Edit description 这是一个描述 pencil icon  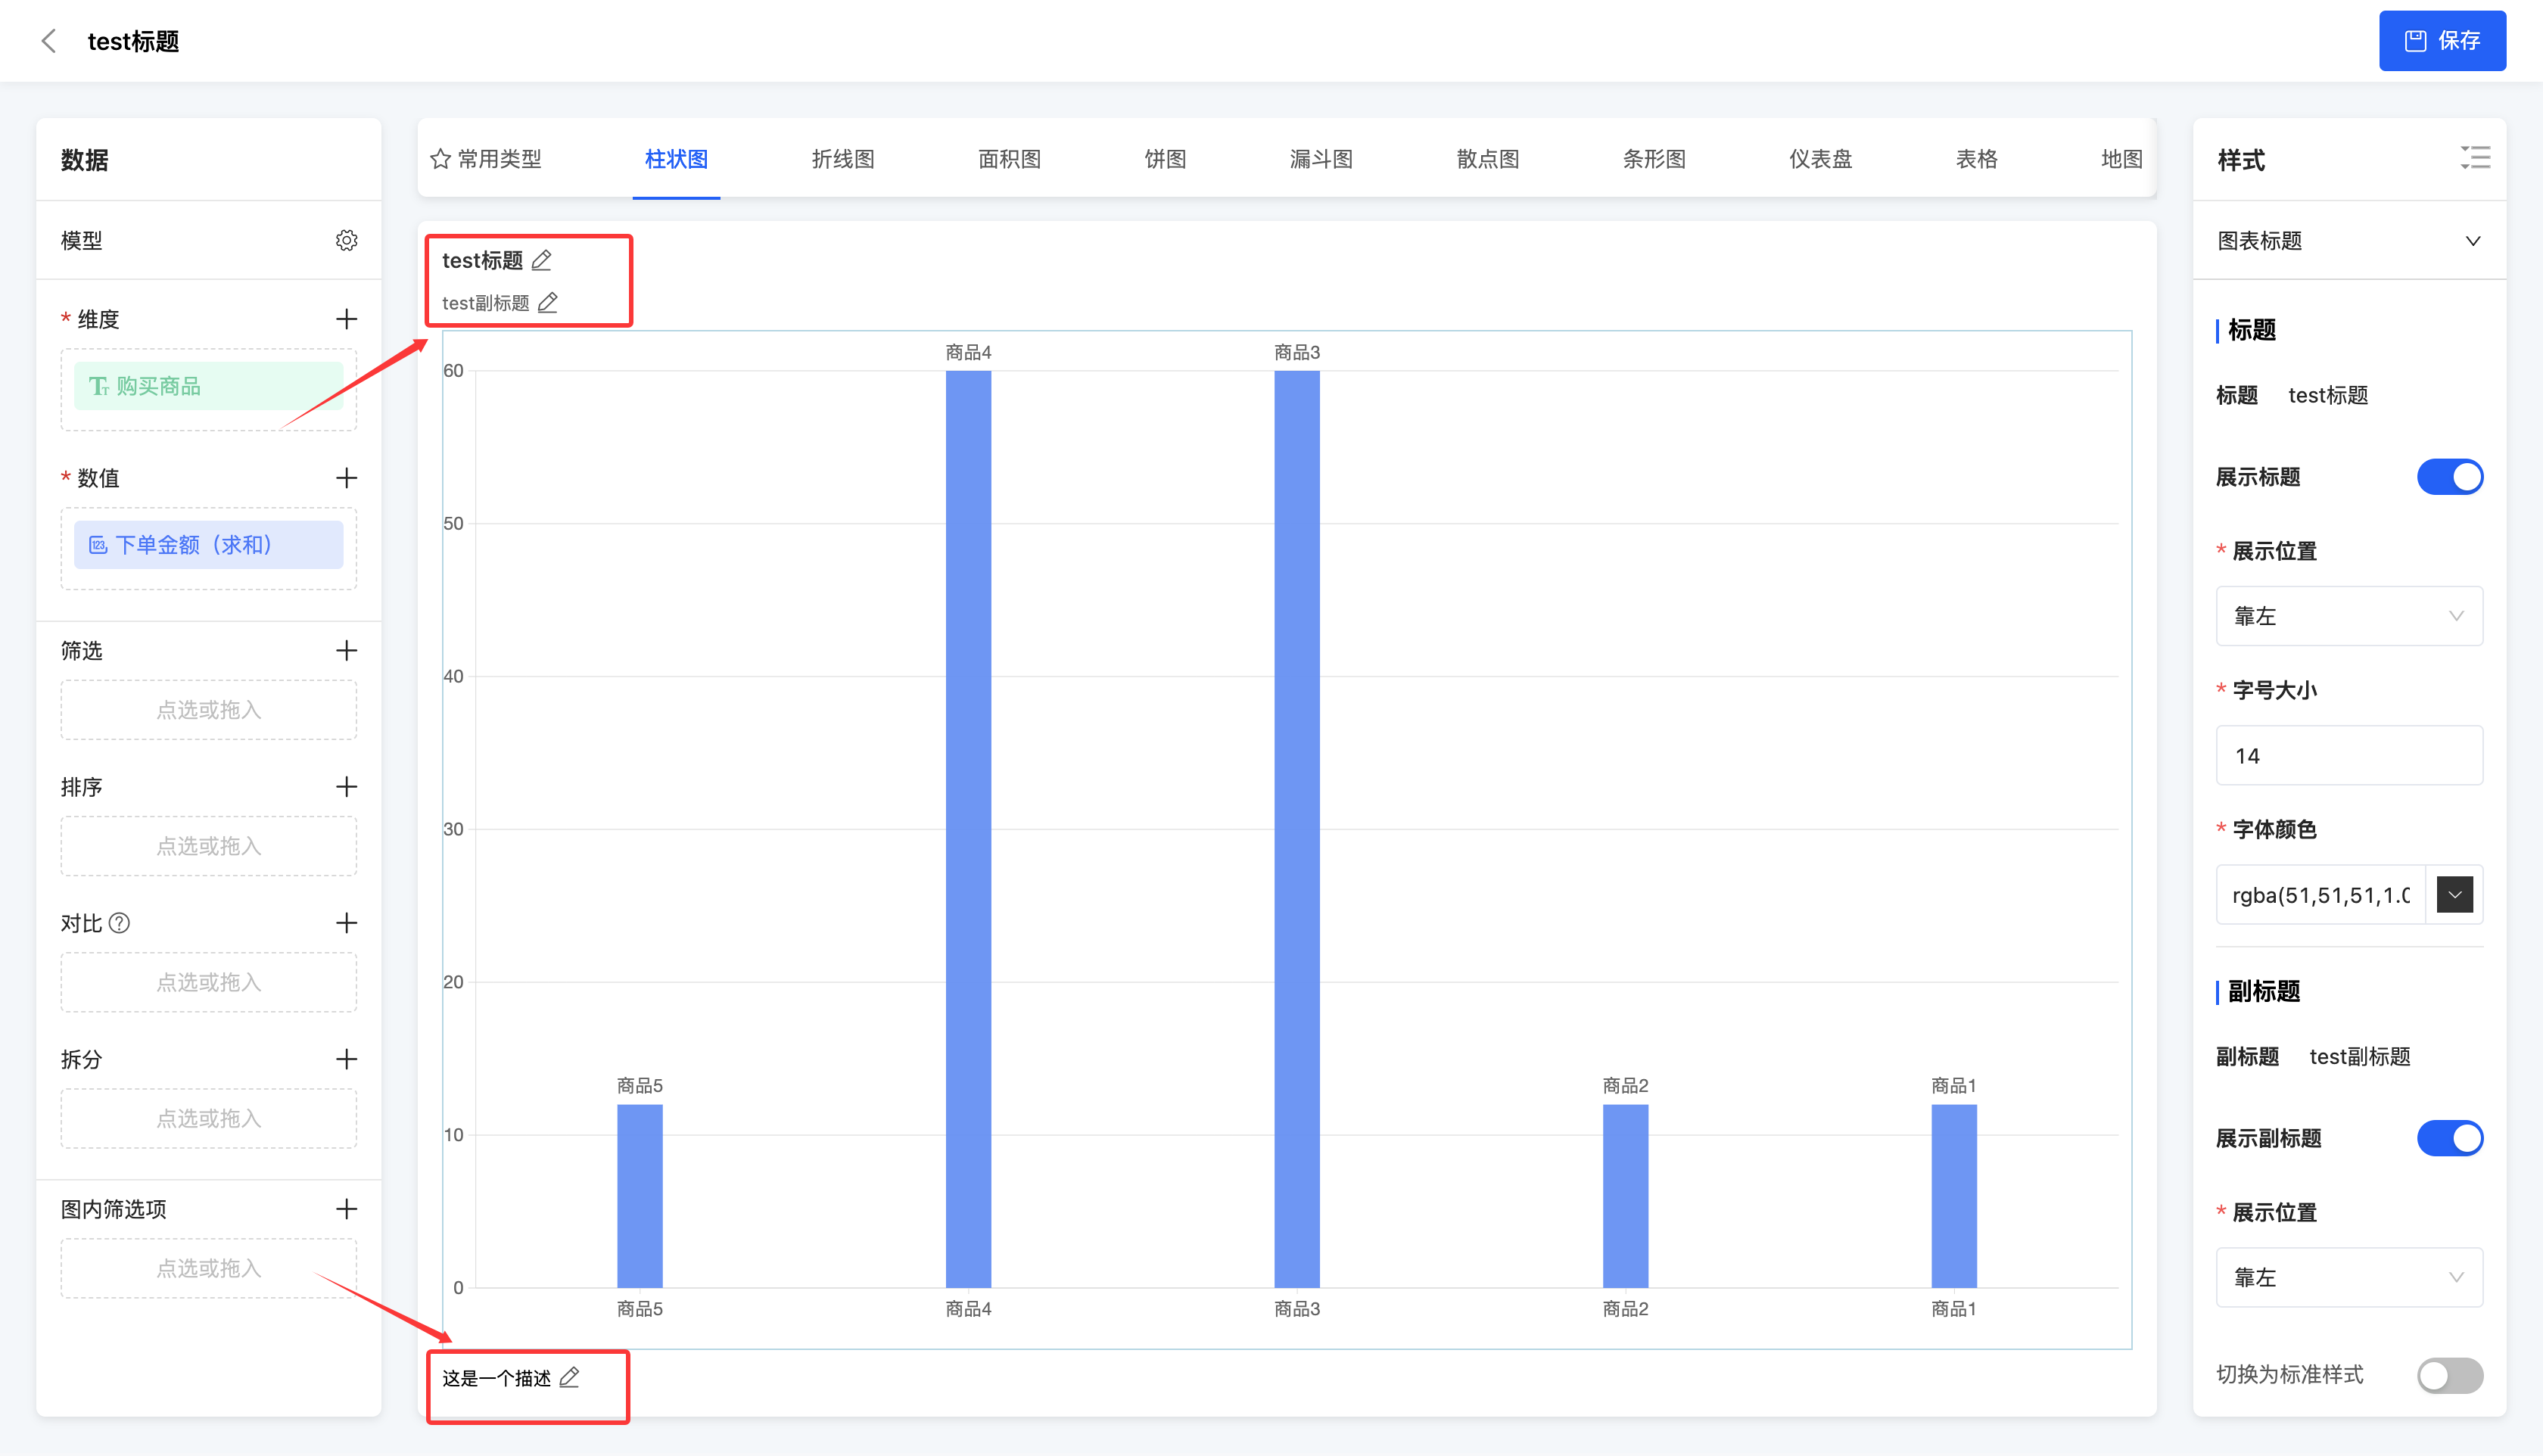click(569, 1378)
